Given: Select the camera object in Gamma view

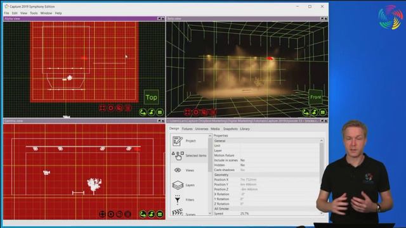Looking at the screenshot, I should pos(46,172).
